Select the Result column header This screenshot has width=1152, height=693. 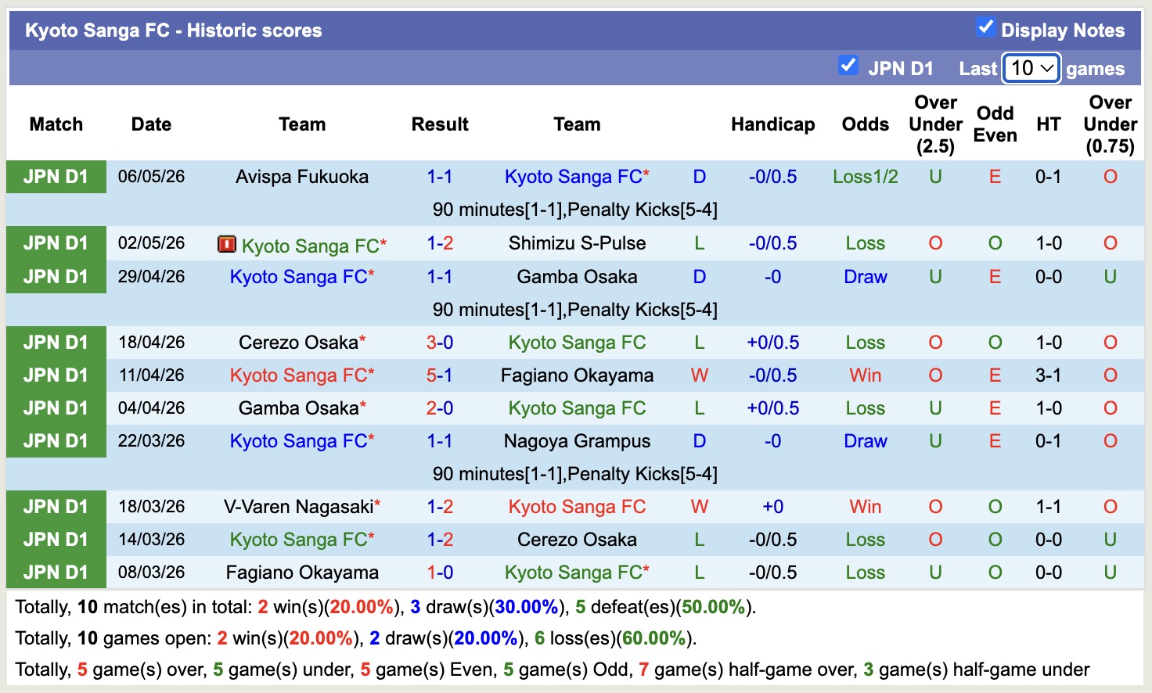point(440,124)
